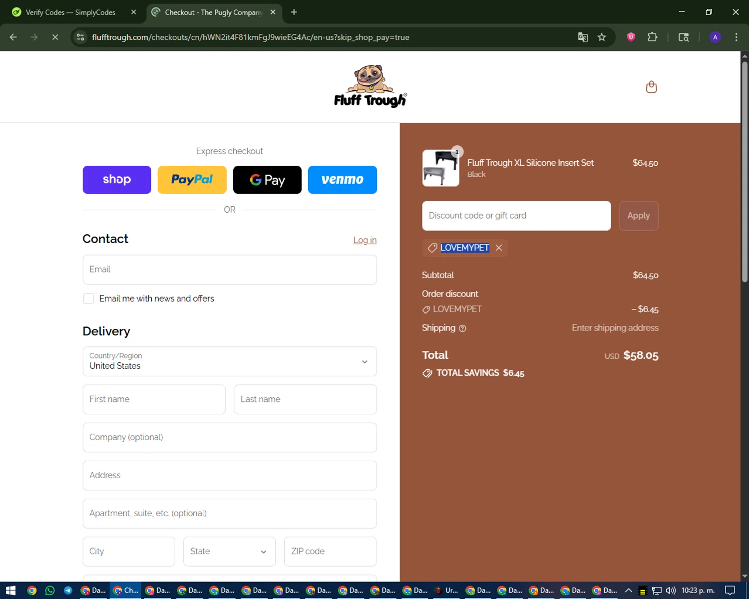Open the State dropdown
Image resolution: width=749 pixels, height=599 pixels.
coord(229,552)
